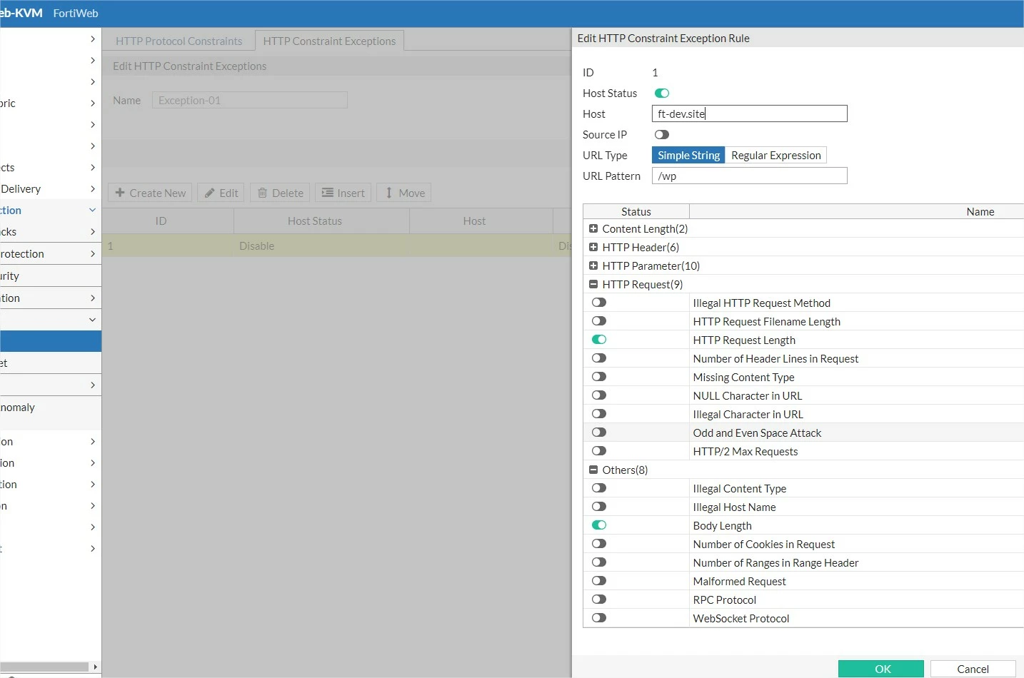Click the Name field Exception-01
Viewport: 1024px width, 678px height.
pyautogui.click(x=249, y=100)
